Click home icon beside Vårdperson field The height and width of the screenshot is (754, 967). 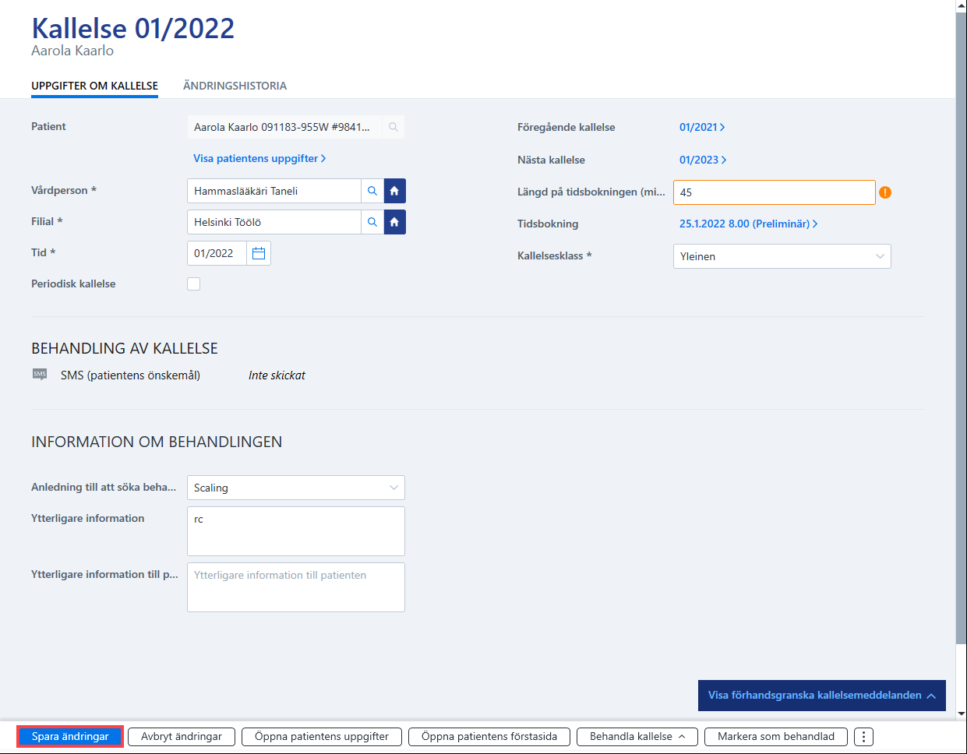(395, 191)
